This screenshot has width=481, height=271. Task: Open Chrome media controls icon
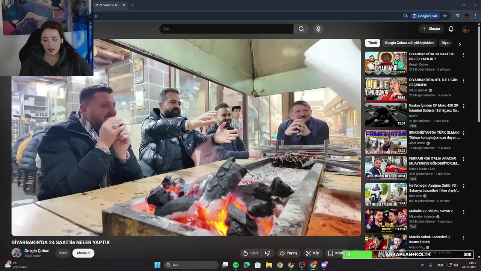click(457, 16)
